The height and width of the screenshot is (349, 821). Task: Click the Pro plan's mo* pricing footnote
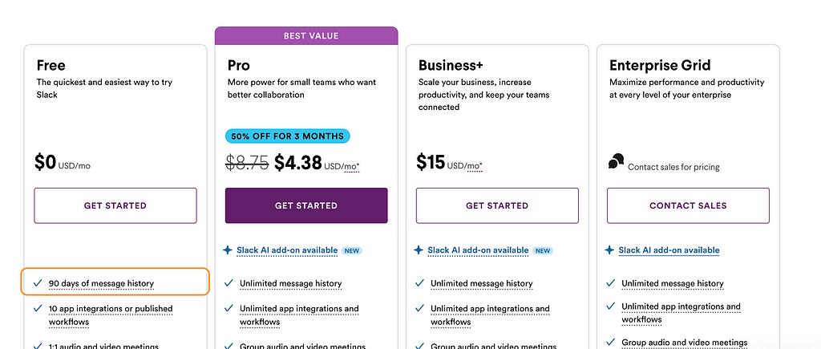pos(351,167)
